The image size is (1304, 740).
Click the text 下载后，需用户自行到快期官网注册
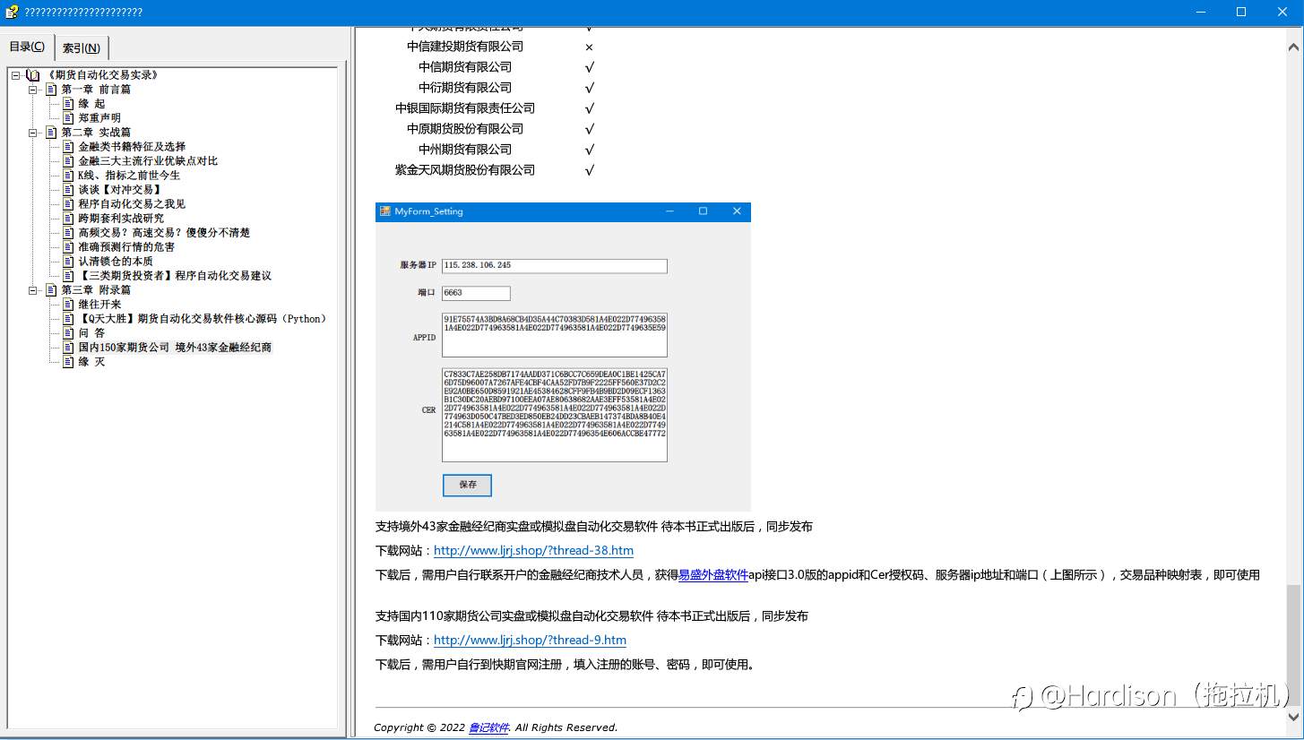click(x=566, y=665)
